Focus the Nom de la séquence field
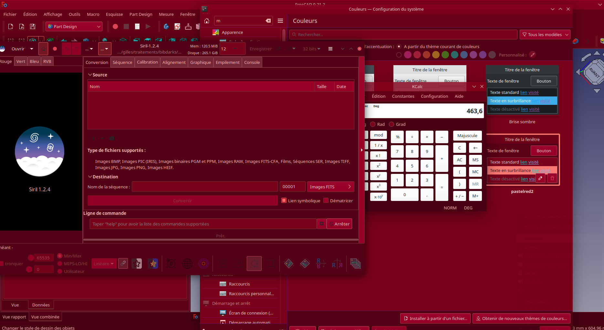 [205, 186]
